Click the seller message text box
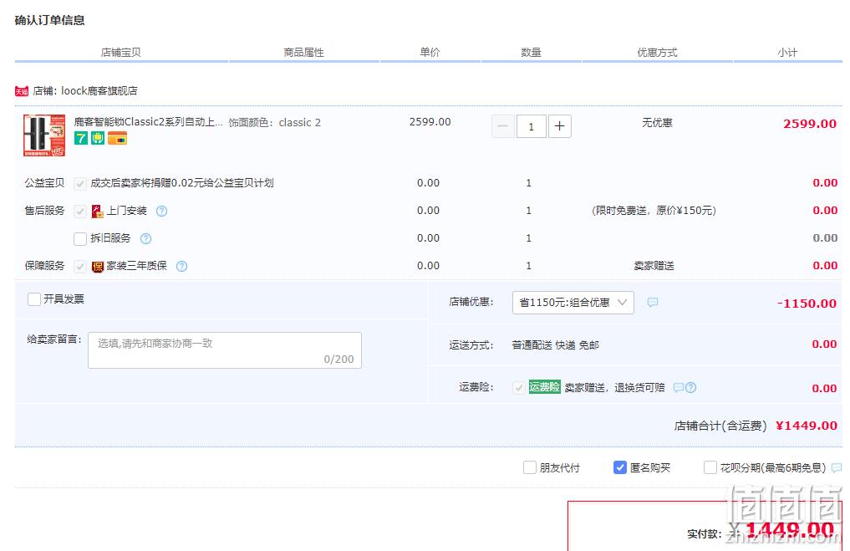The height and width of the screenshot is (551, 850). pos(225,350)
